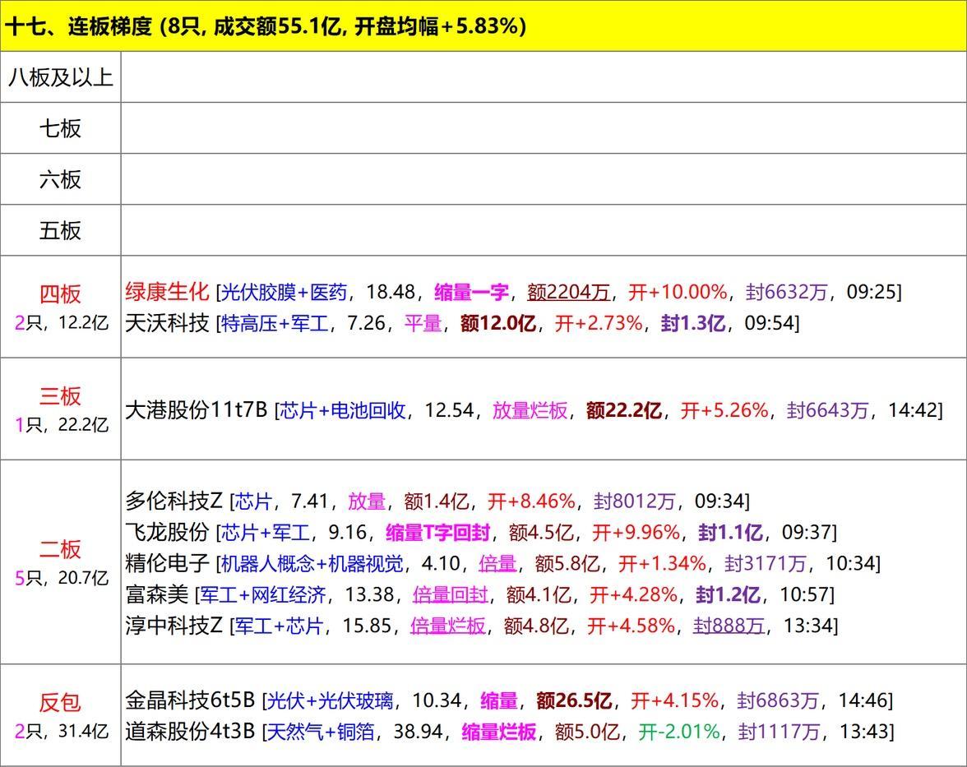Image resolution: width=967 pixels, height=767 pixels.
Task: Click 缩量T字回封 in 飞龙股份 row
Action: click(437, 533)
